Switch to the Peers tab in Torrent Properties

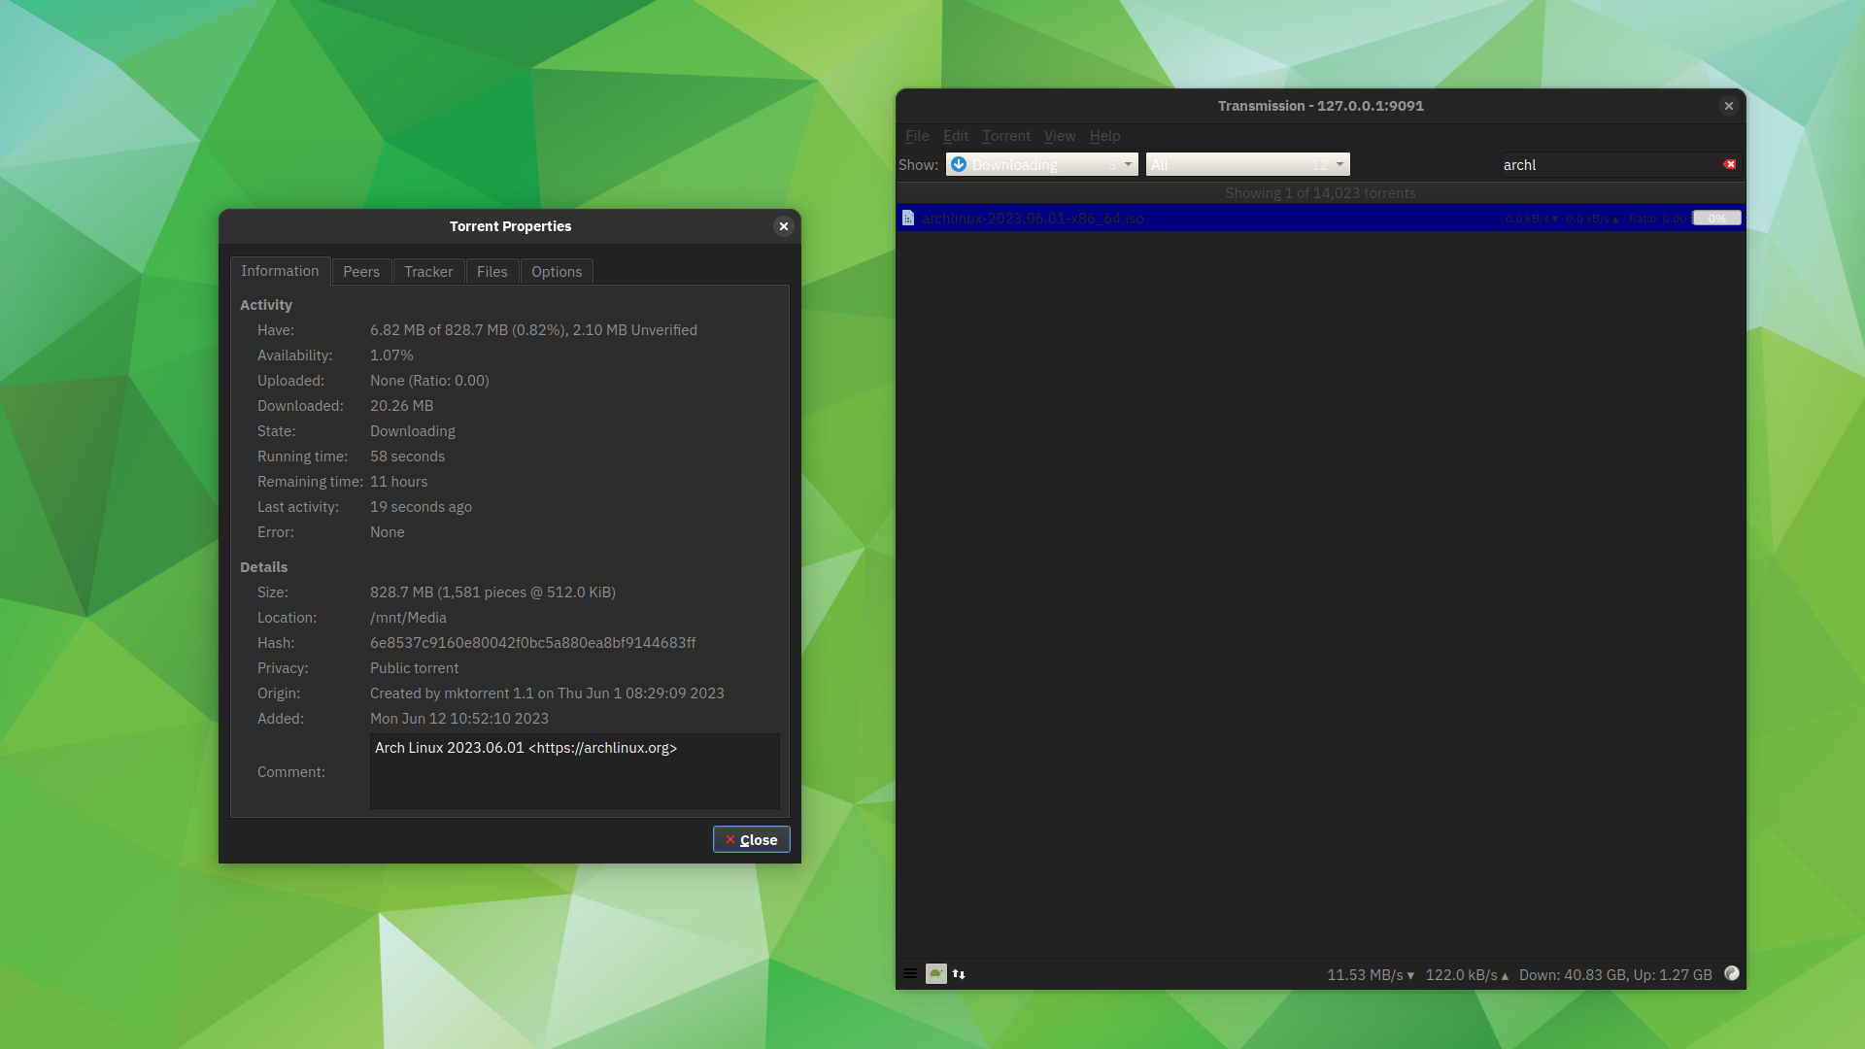click(361, 271)
